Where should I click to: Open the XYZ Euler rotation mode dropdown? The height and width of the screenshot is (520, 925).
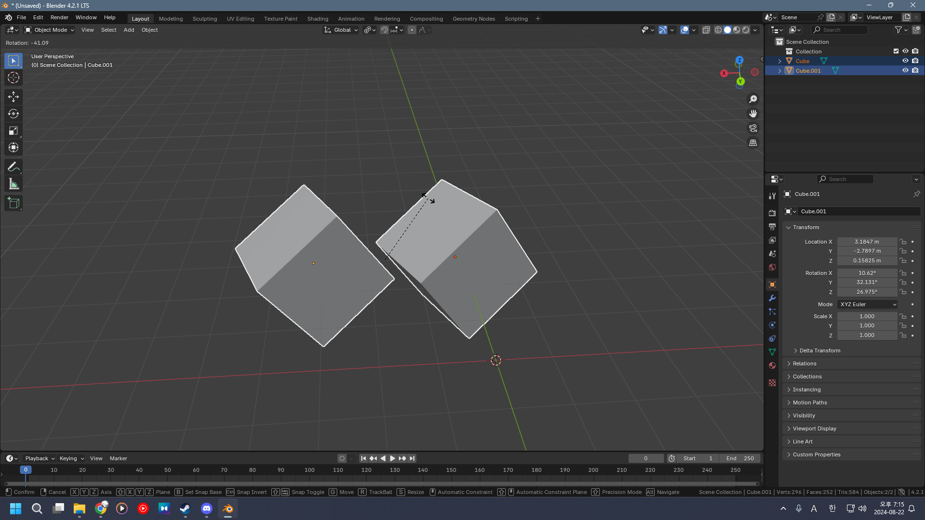coord(868,304)
